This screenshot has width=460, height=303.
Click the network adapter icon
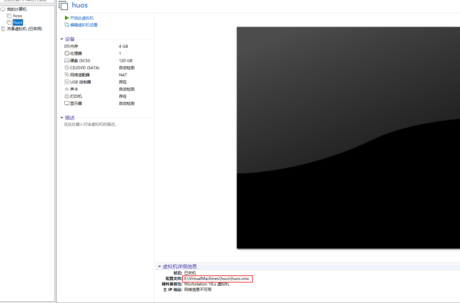tap(67, 75)
